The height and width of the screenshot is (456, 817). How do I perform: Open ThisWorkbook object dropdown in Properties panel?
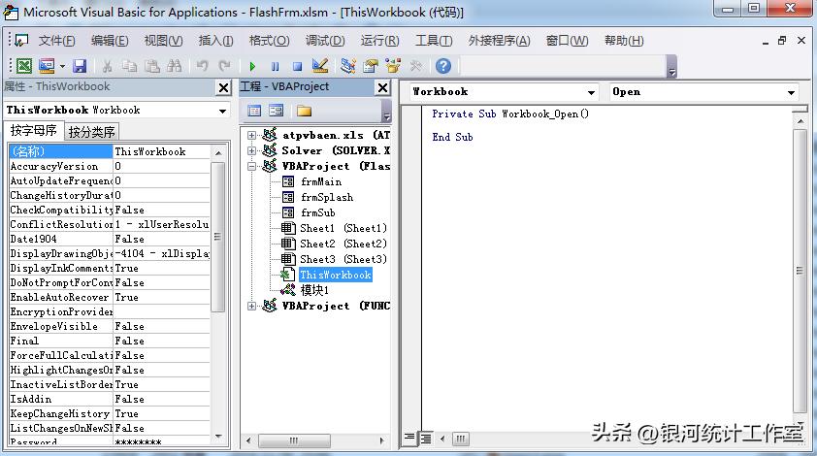tap(222, 111)
